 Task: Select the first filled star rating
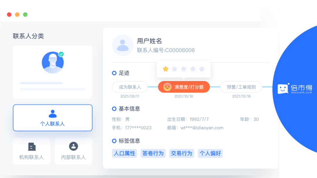pos(165,69)
